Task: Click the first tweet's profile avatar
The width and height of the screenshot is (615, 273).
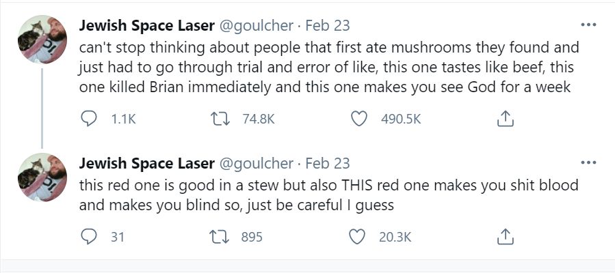Action: coord(42,40)
